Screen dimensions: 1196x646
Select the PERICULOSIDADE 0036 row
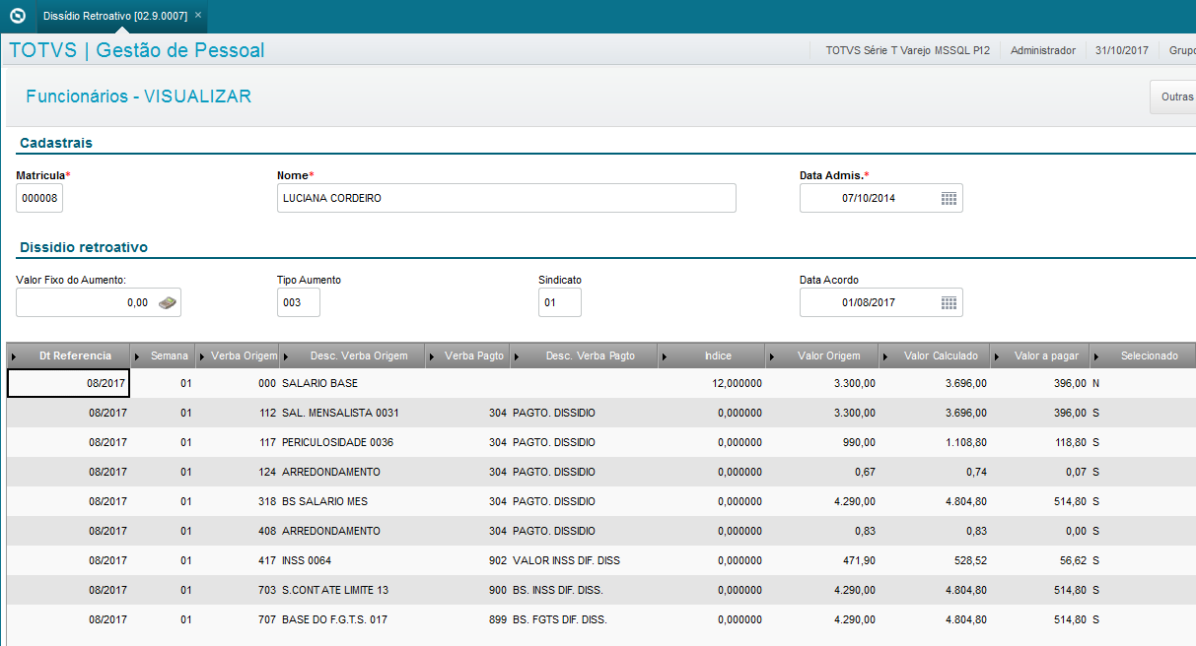(x=601, y=442)
